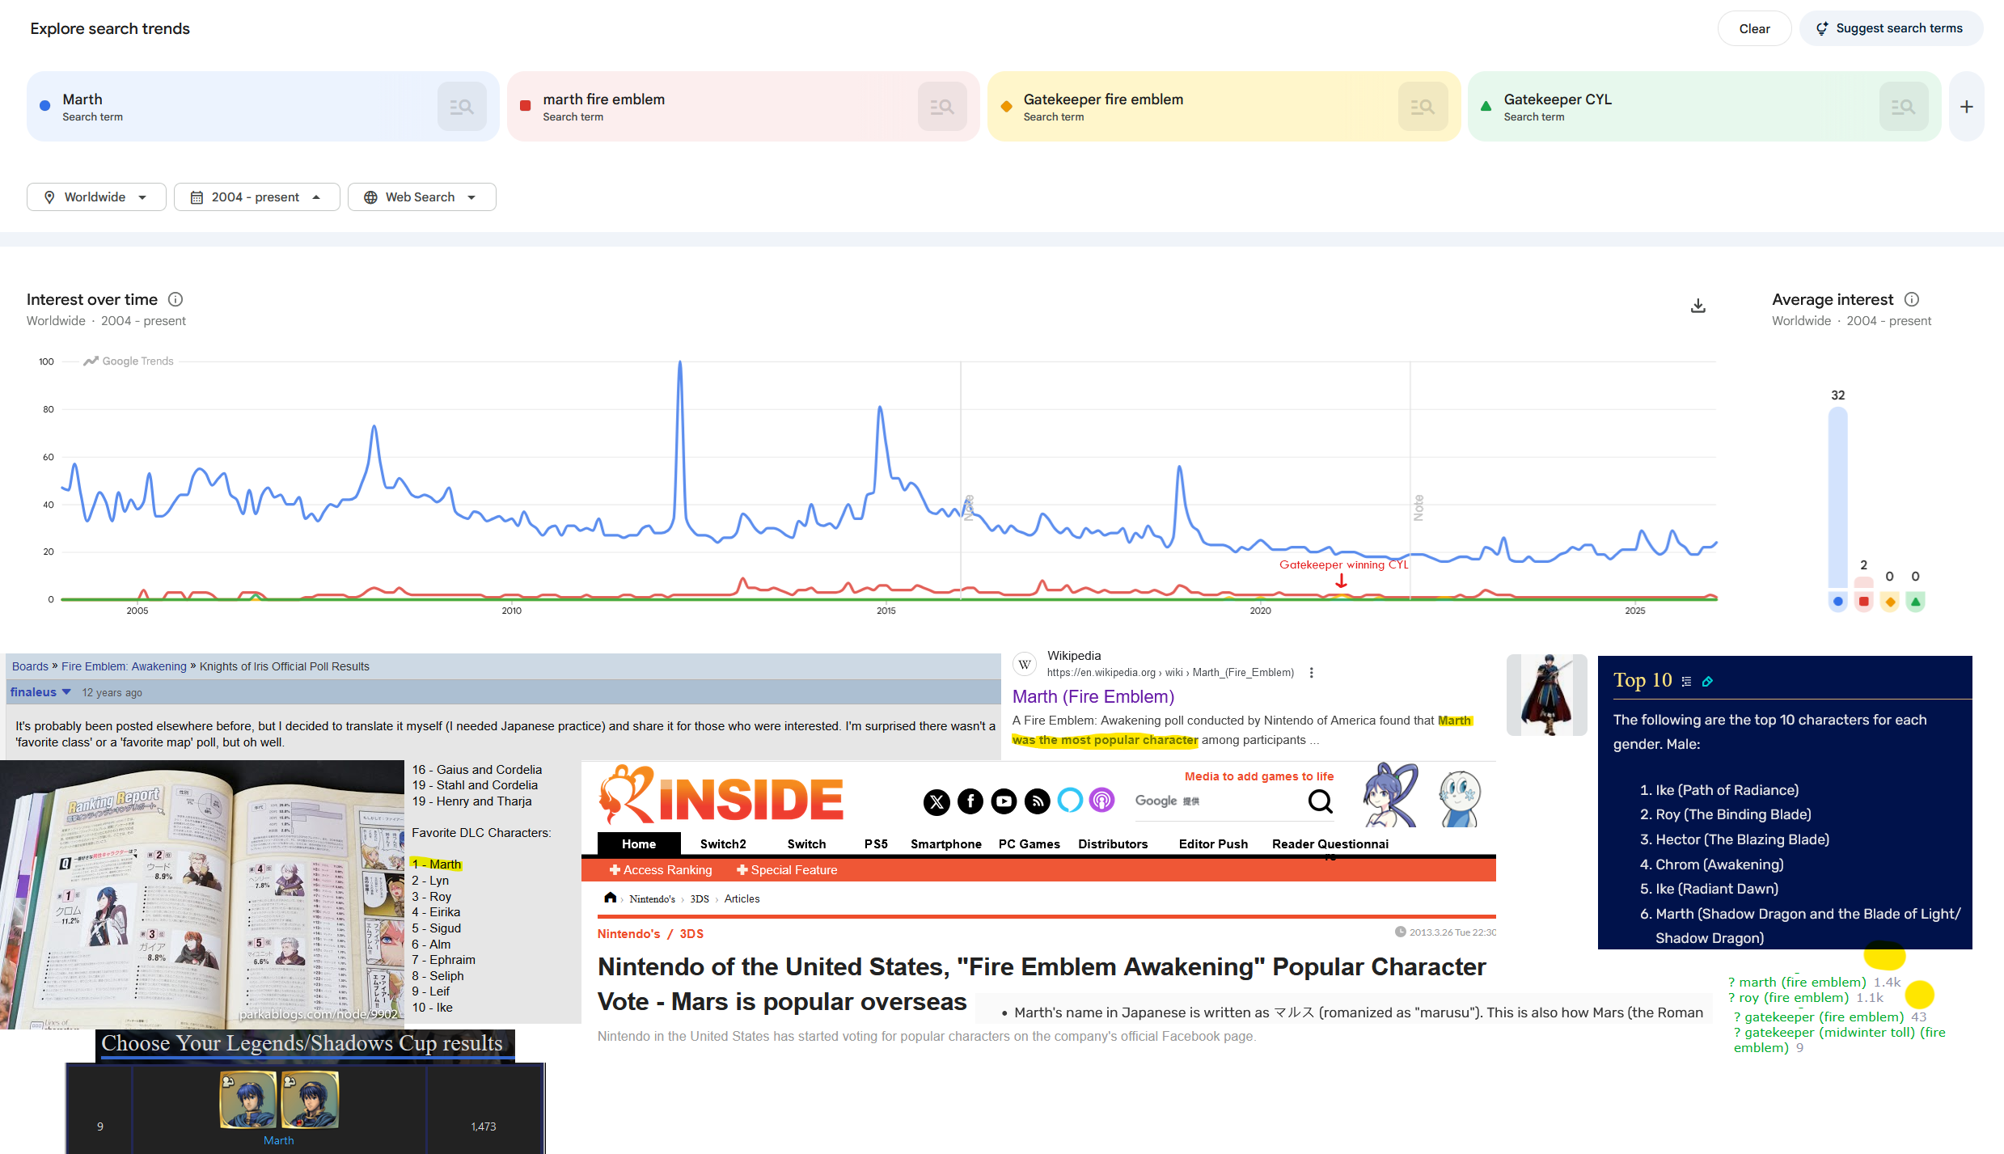Open the Worldwide region dropdown
Viewport: 2004px width, 1154px height.
click(96, 197)
